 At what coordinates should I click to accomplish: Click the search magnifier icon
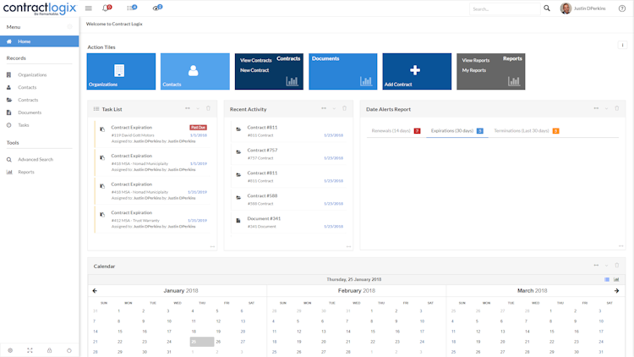[x=547, y=8]
